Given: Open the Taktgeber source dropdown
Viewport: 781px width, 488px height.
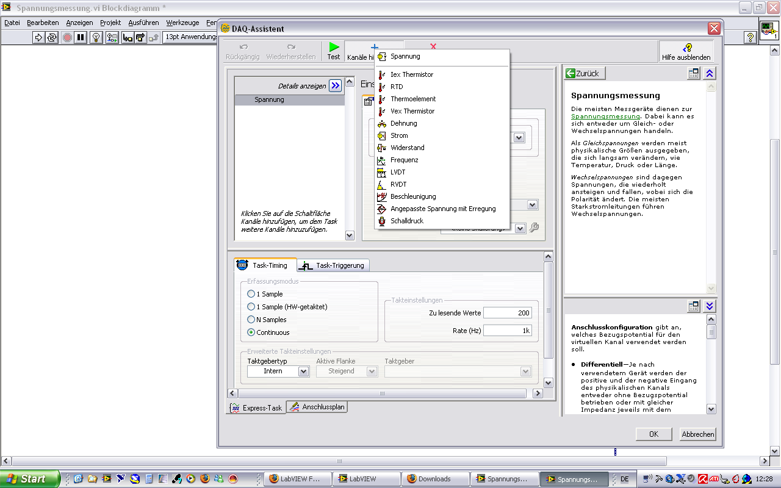Looking at the screenshot, I should 525,371.
